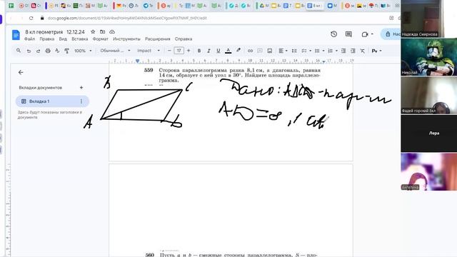The width and height of the screenshot is (457, 257).
Task: Toggle bold formatting
Action: pos(199,51)
